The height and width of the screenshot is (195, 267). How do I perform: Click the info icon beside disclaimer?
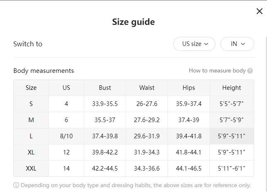[x=16, y=185]
